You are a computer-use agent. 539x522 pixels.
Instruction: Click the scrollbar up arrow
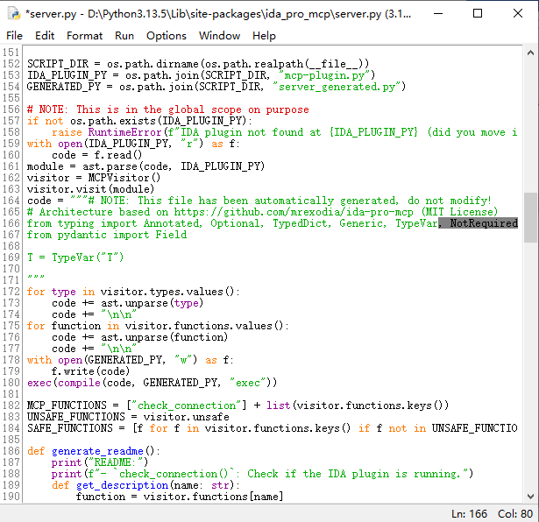point(531,53)
